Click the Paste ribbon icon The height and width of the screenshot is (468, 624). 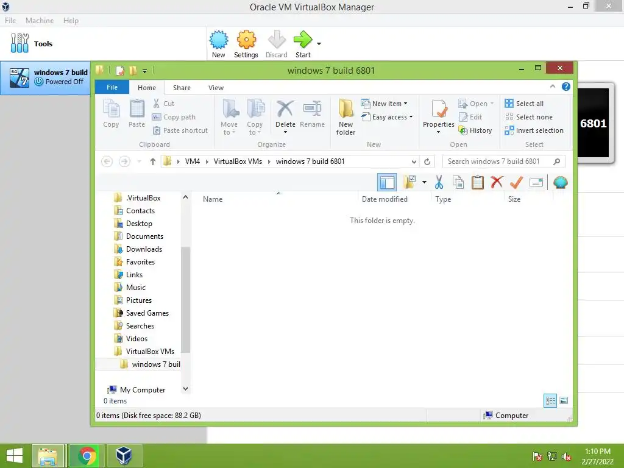[x=136, y=114]
